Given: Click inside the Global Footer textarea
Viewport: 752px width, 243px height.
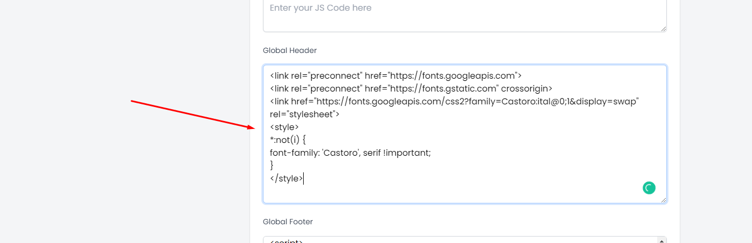Looking at the screenshot, I should (x=461, y=240).
